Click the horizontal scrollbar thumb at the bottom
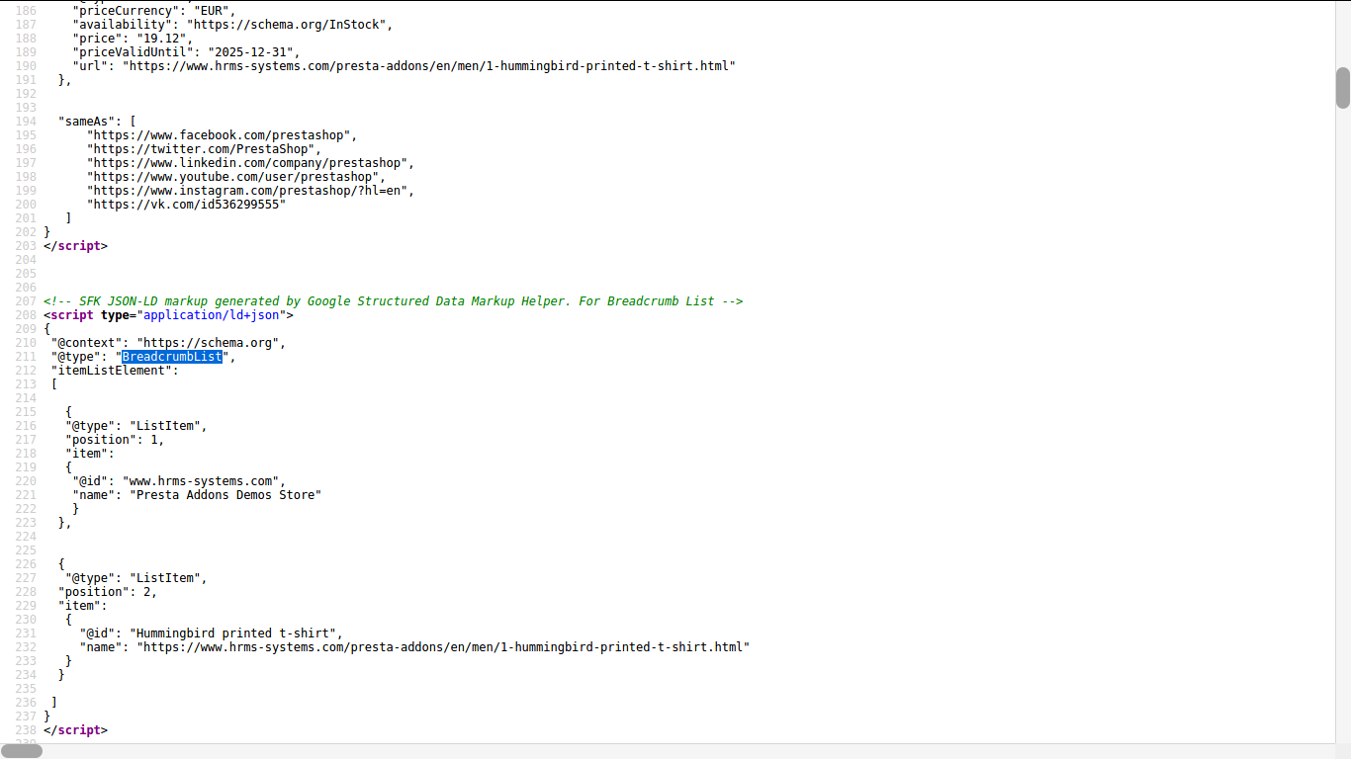Screen dimensions: 1351x759 pyautogui.click(x=21, y=751)
